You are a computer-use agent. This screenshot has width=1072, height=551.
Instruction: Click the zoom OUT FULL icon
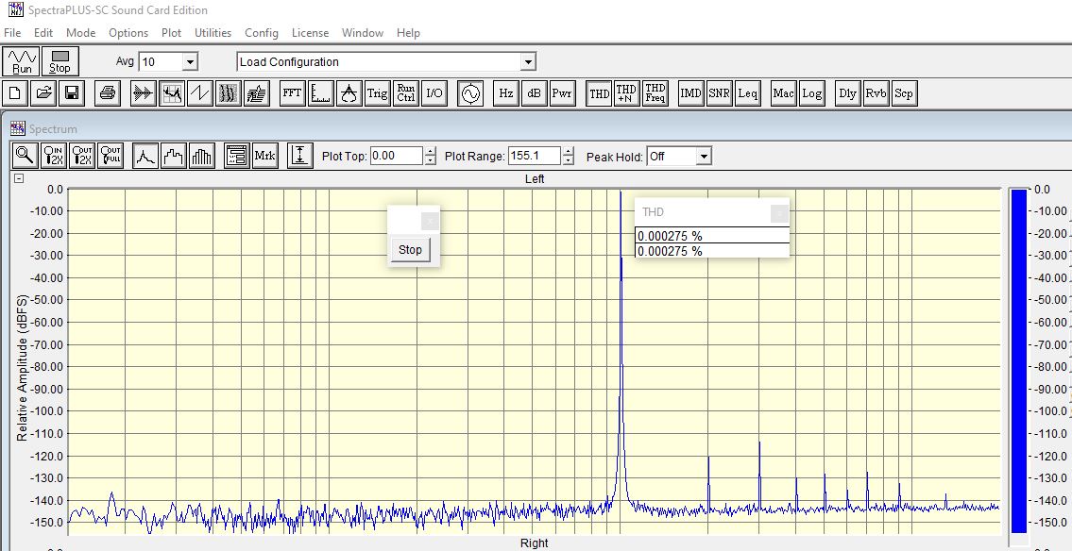pyautogui.click(x=111, y=156)
